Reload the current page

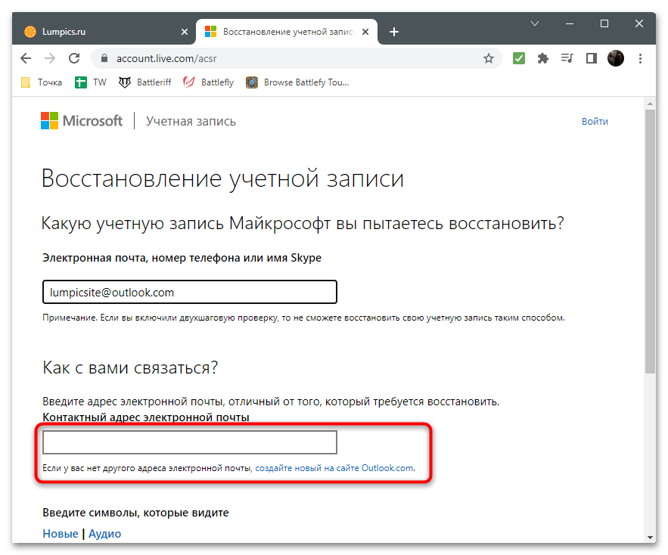click(75, 58)
